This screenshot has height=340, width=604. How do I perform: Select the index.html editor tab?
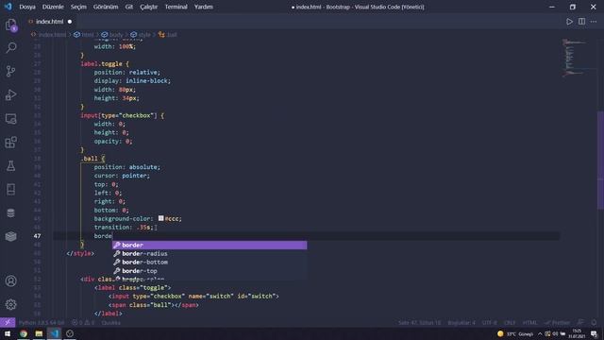(x=49, y=22)
